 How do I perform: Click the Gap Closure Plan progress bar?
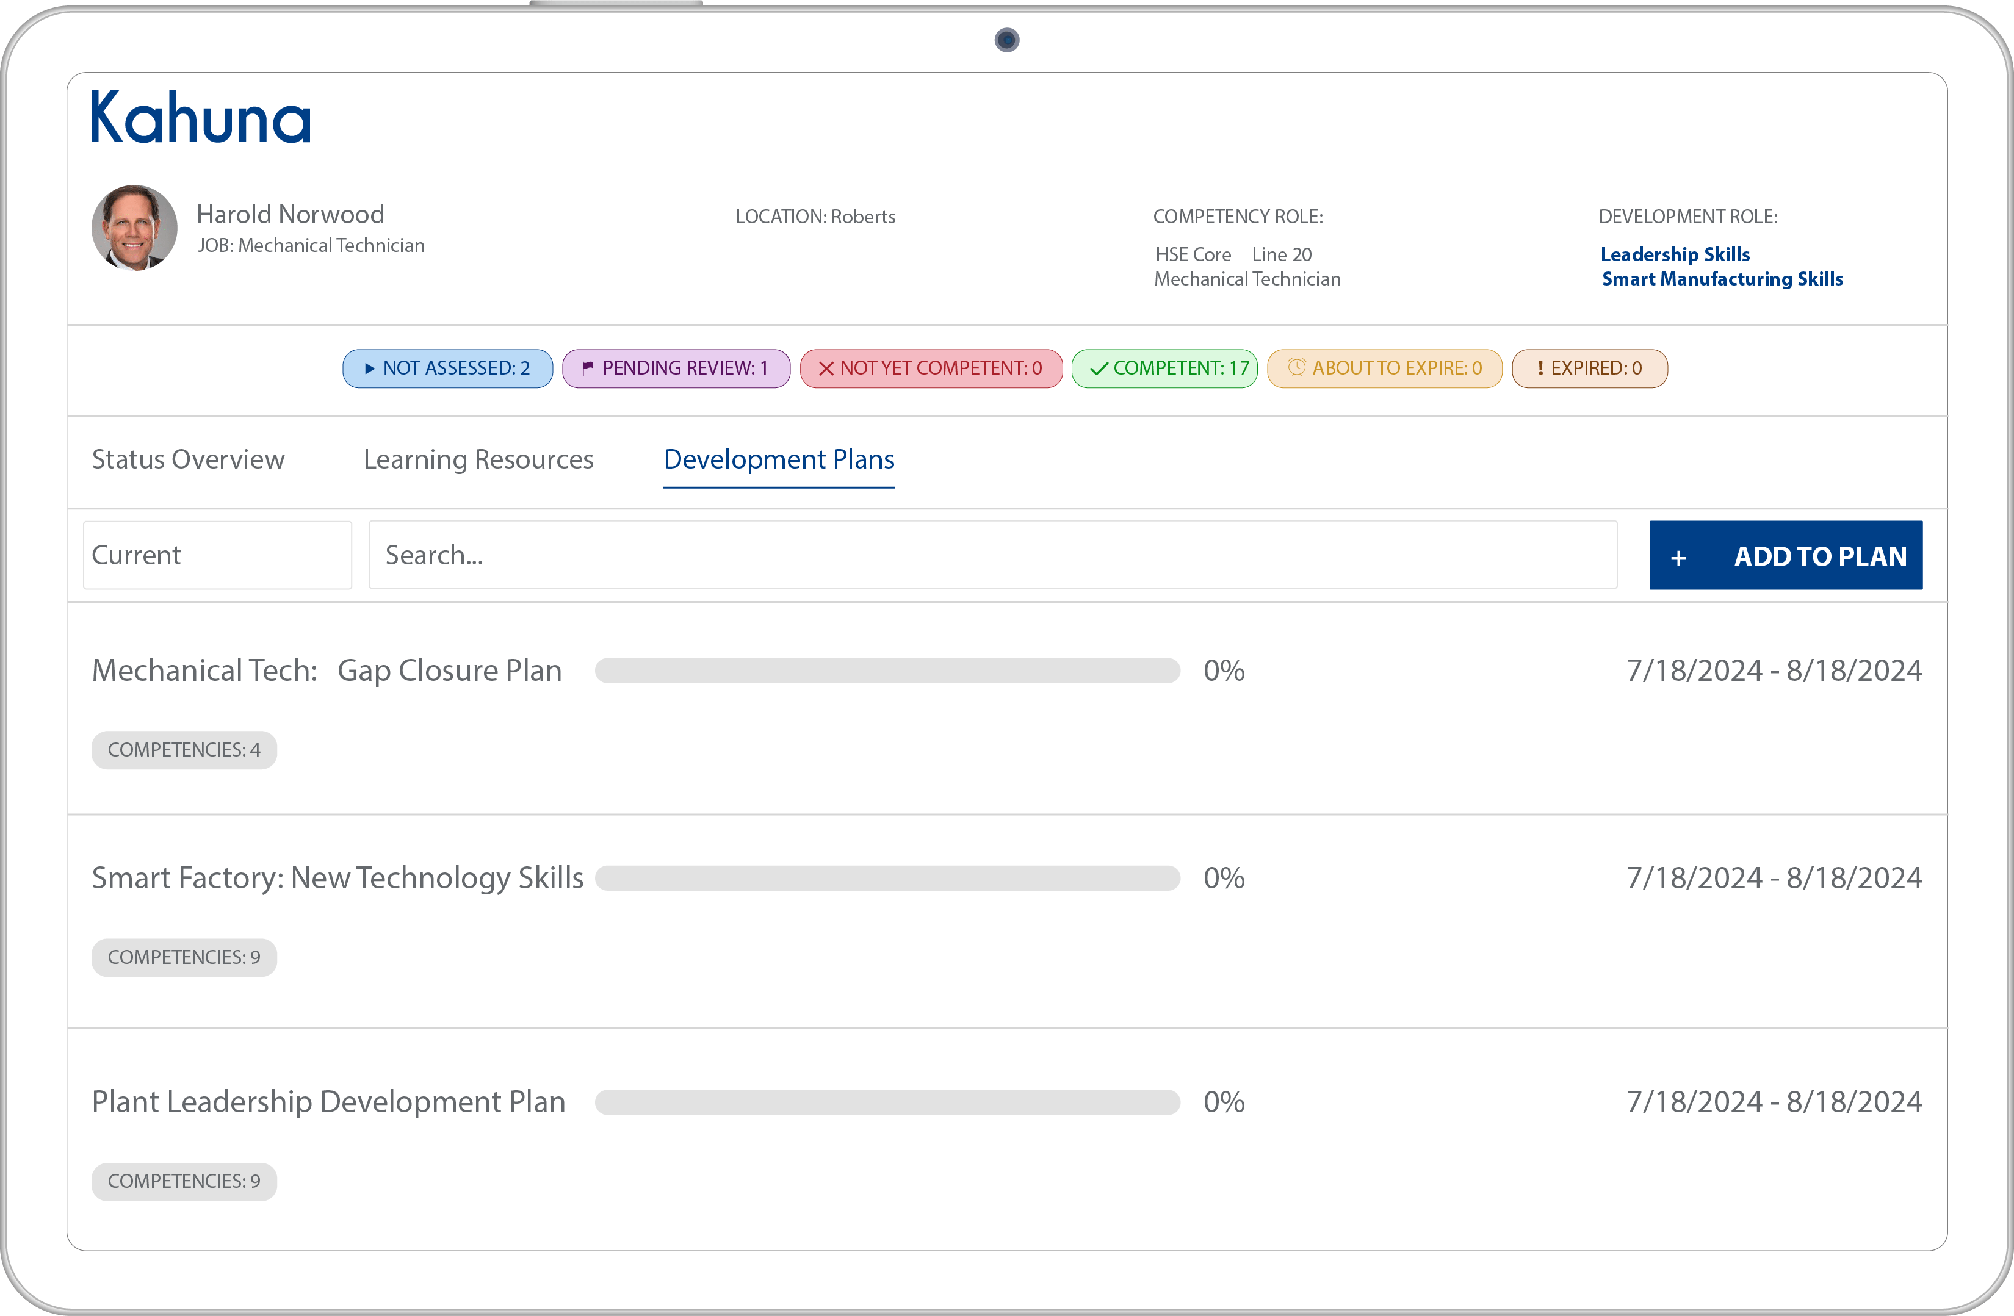[887, 671]
